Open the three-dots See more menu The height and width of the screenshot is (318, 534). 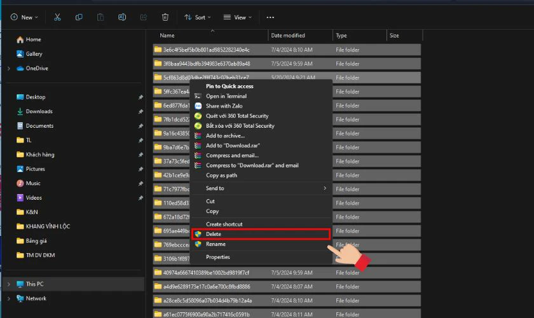coord(270,17)
